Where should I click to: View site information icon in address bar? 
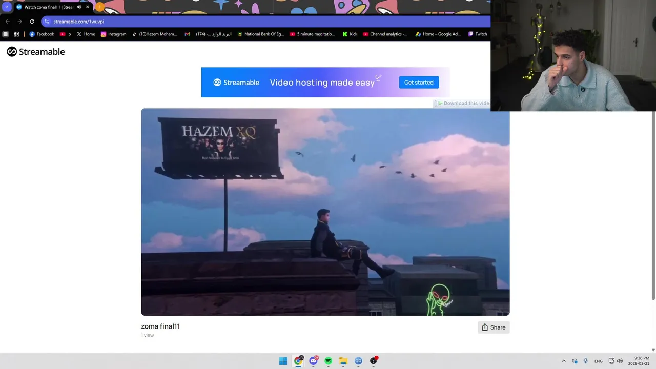[47, 22]
